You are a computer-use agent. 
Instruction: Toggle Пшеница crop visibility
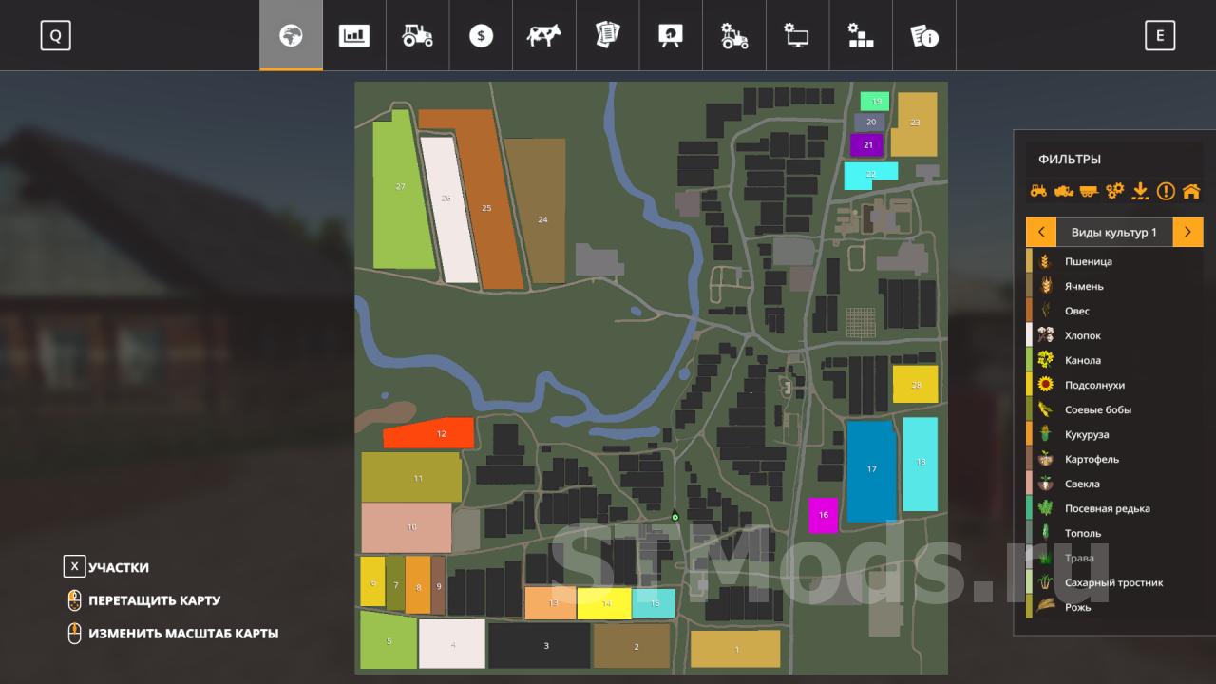[1114, 261]
